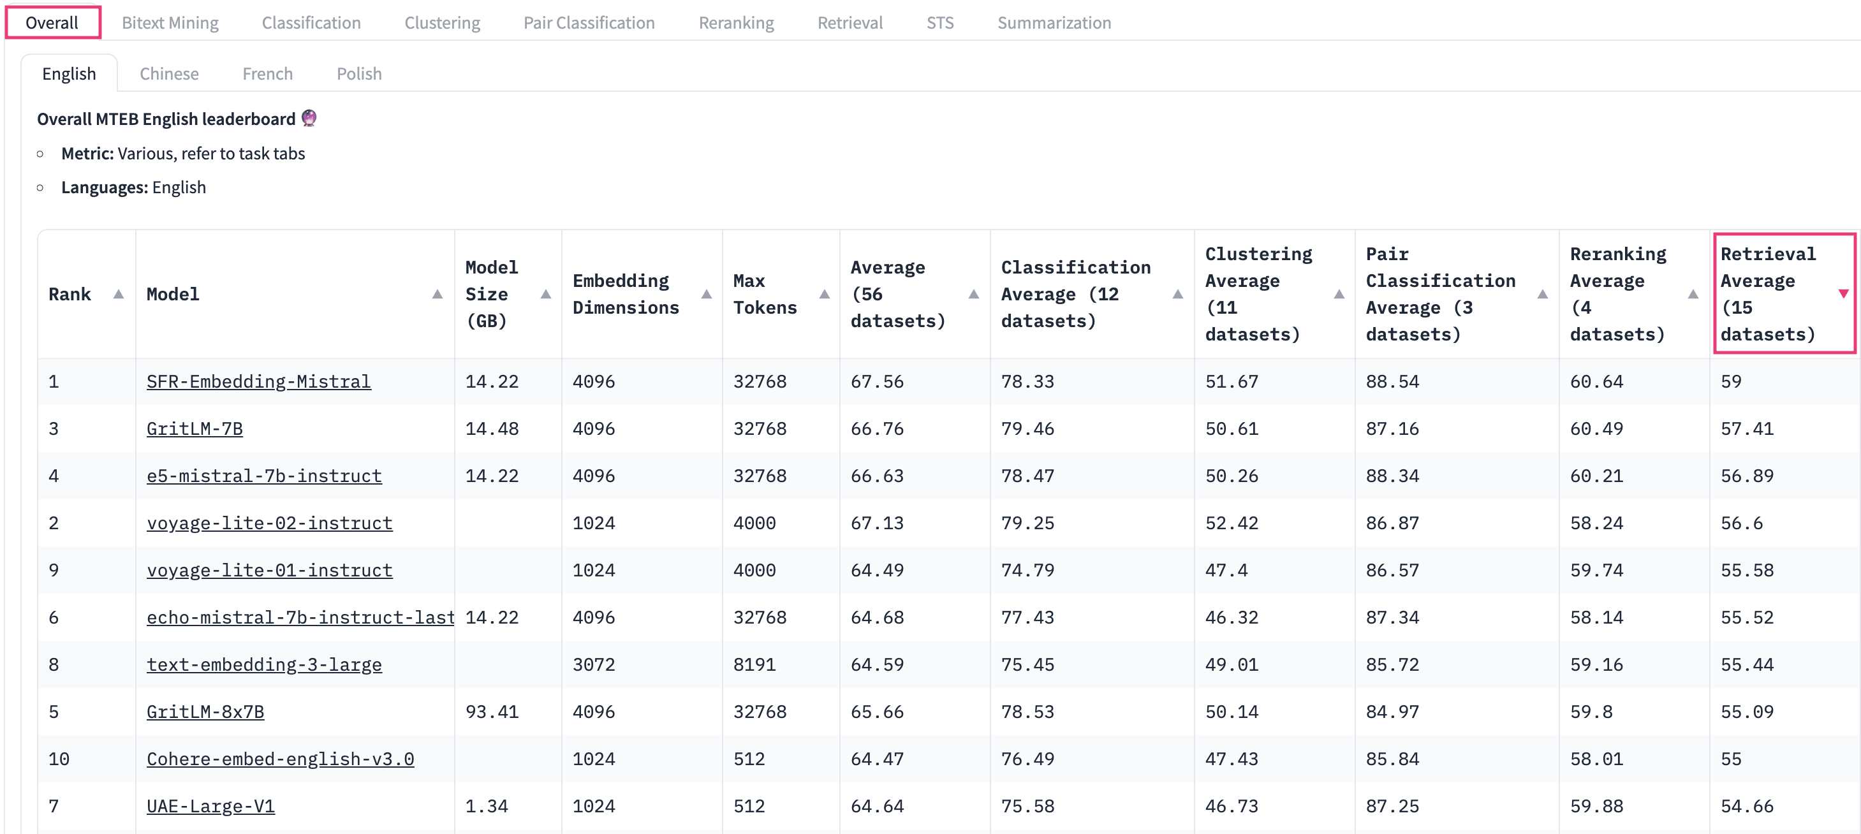Sort by Clustering Average arrow
The image size is (1861, 834).
(1338, 294)
